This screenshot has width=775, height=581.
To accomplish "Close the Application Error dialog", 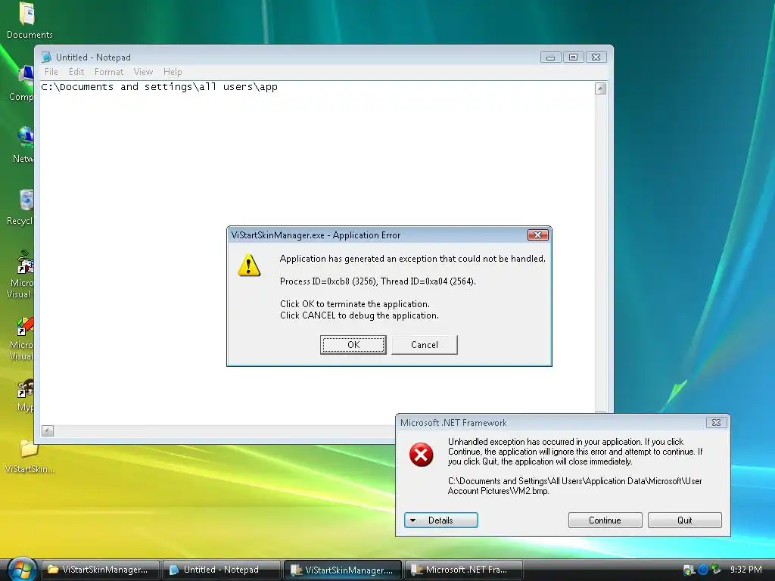I will tap(538, 235).
